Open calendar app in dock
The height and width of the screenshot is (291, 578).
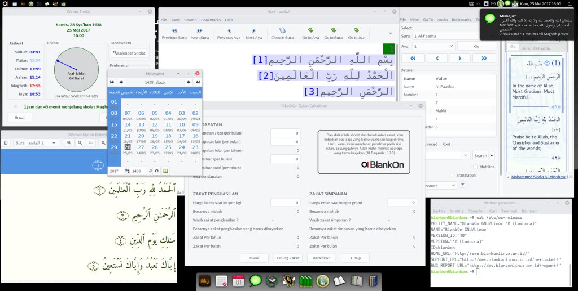click(x=239, y=281)
